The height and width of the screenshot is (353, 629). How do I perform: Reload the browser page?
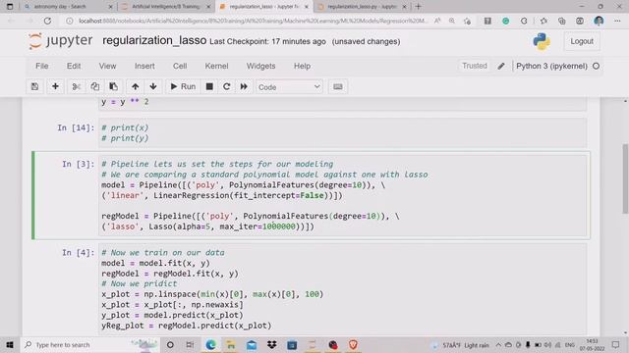point(47,21)
